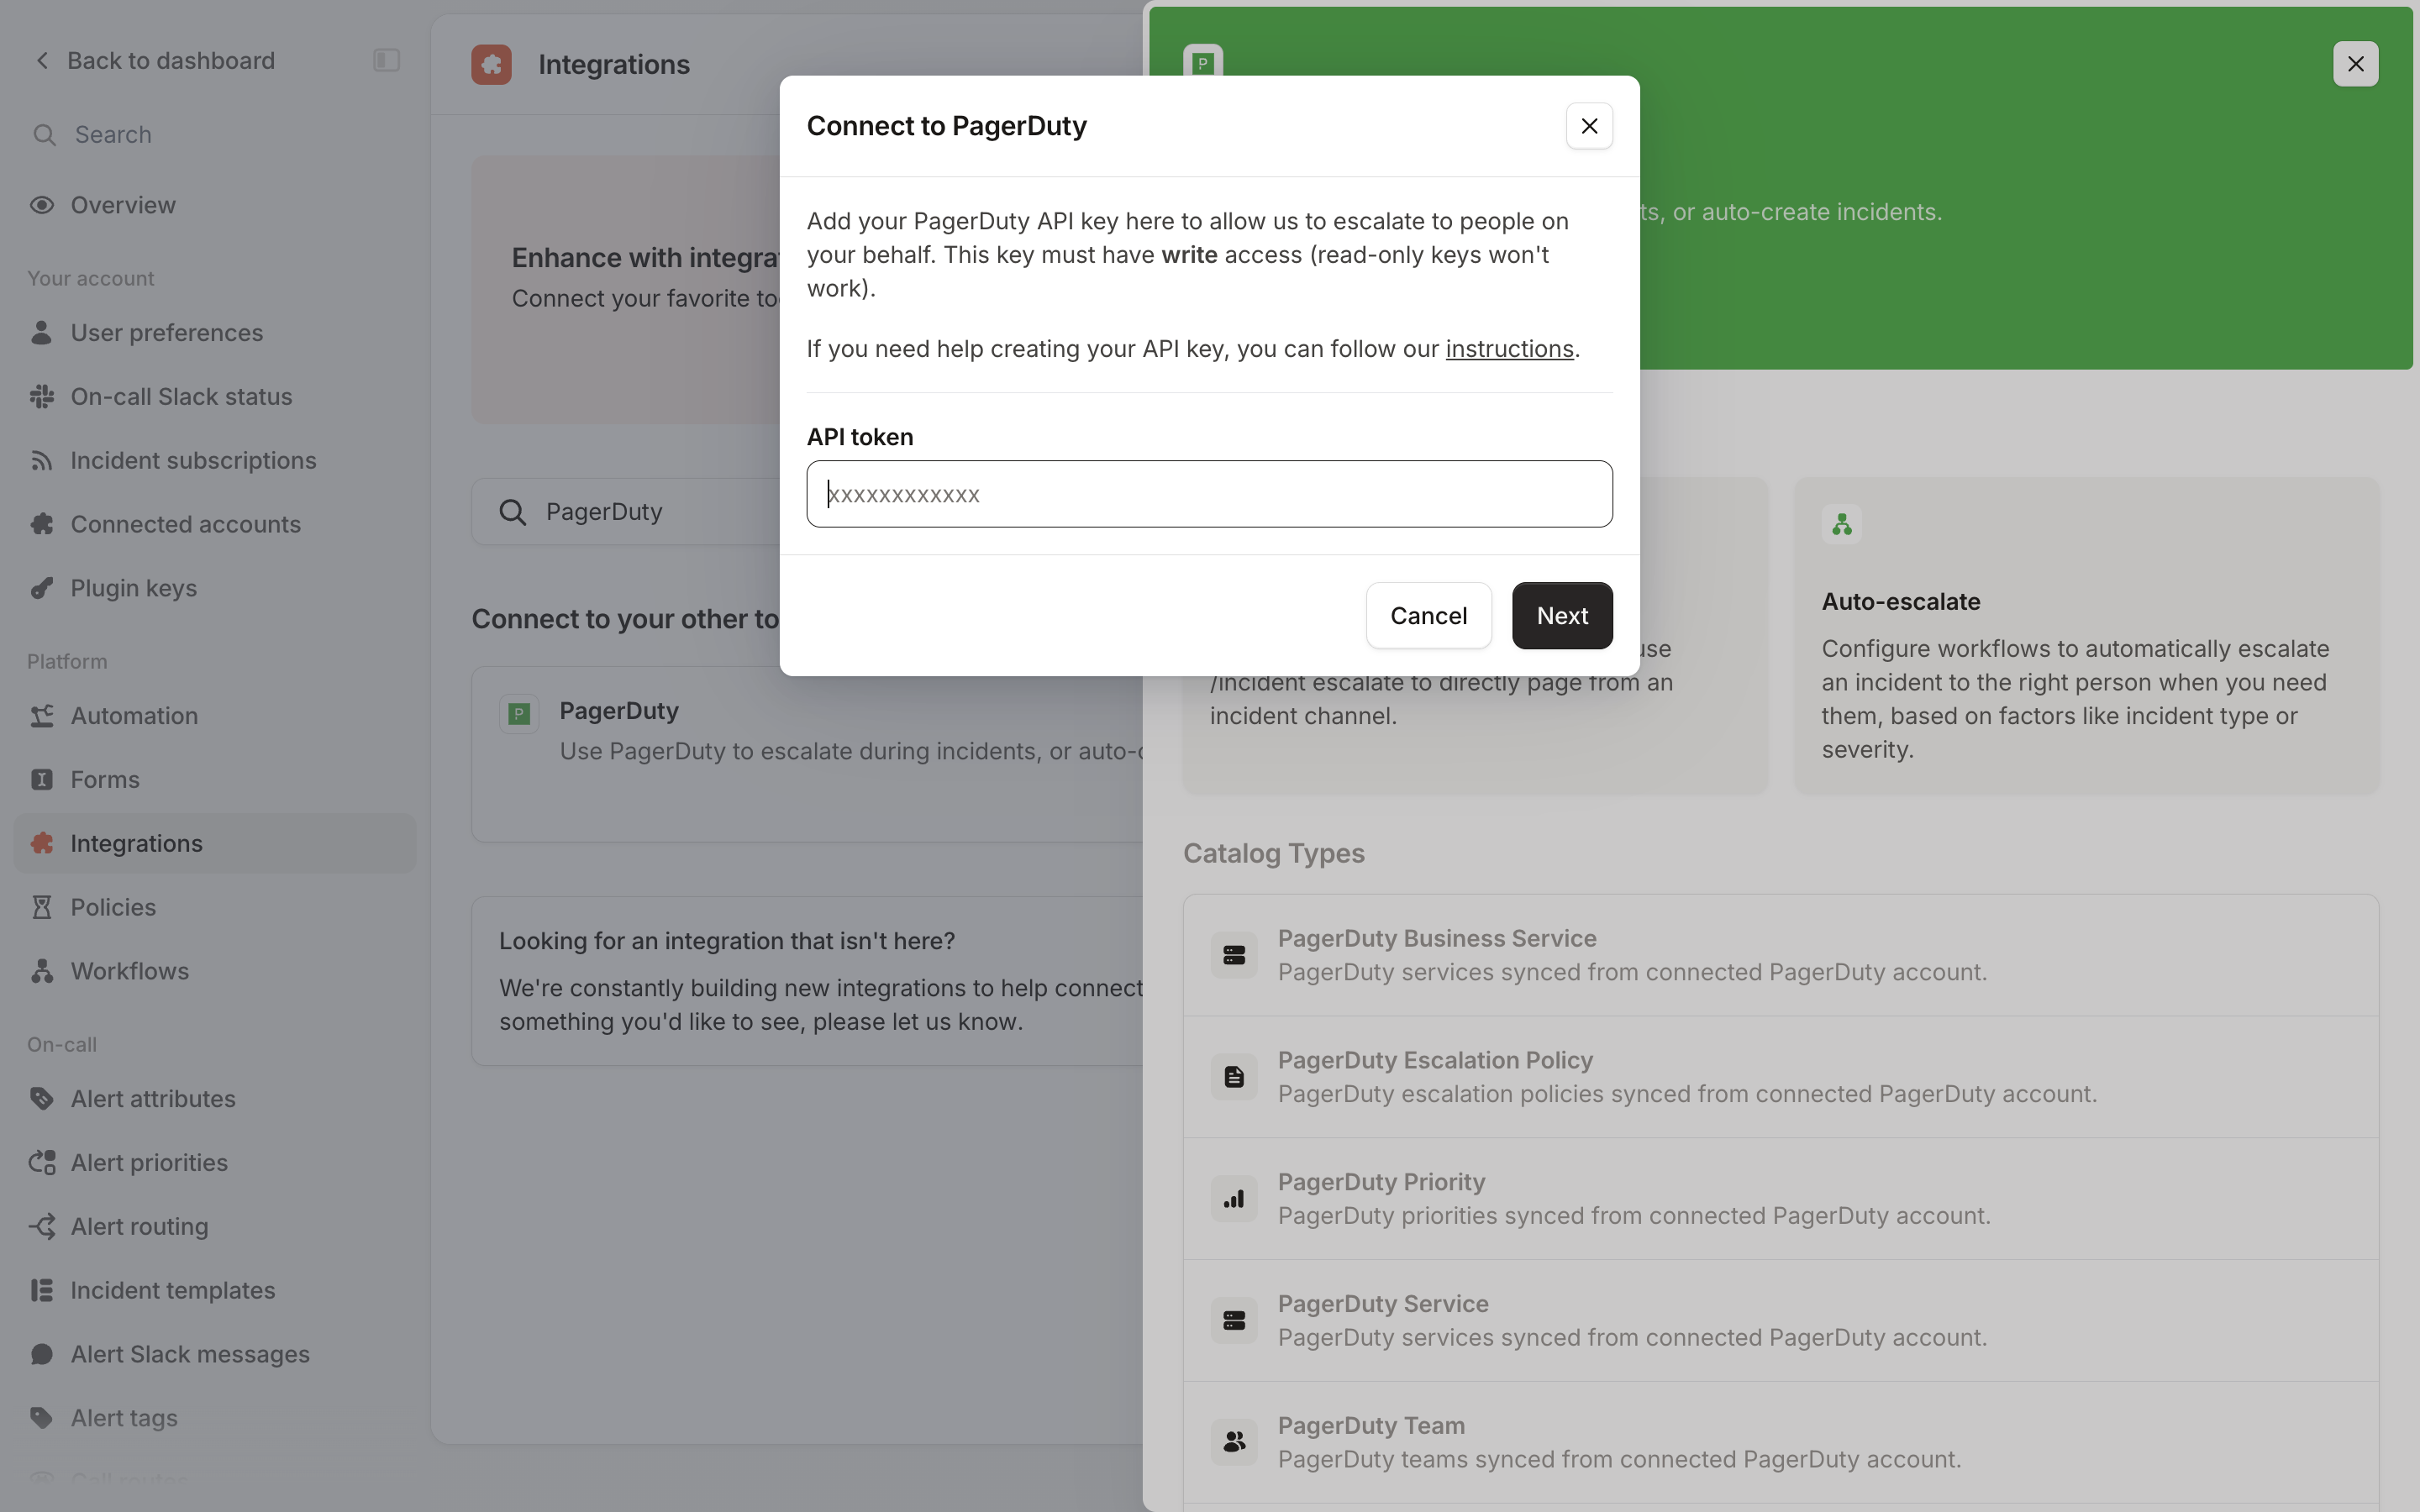2420x1512 pixels.
Task: Click the User preferences person icon
Action: click(42, 333)
